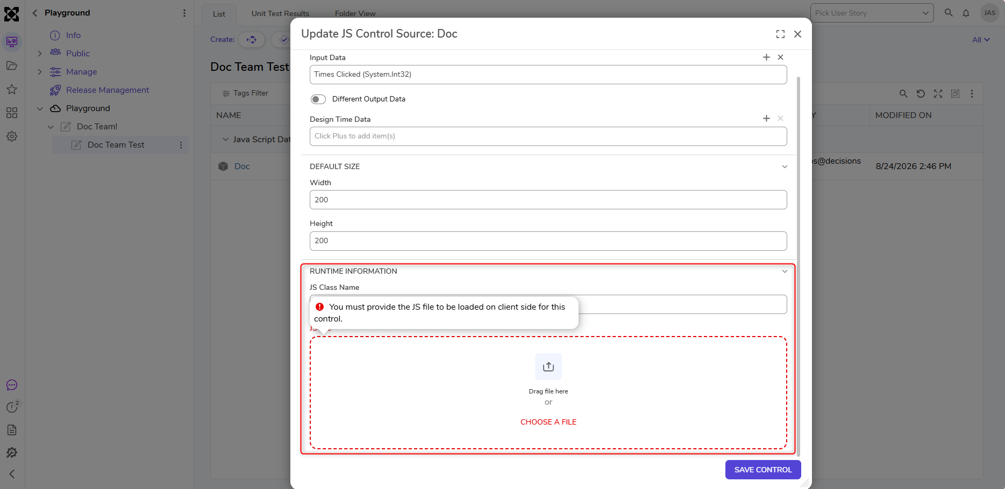Open Release Management in the tree
Screen dimensions: 1005x489
click(x=108, y=90)
